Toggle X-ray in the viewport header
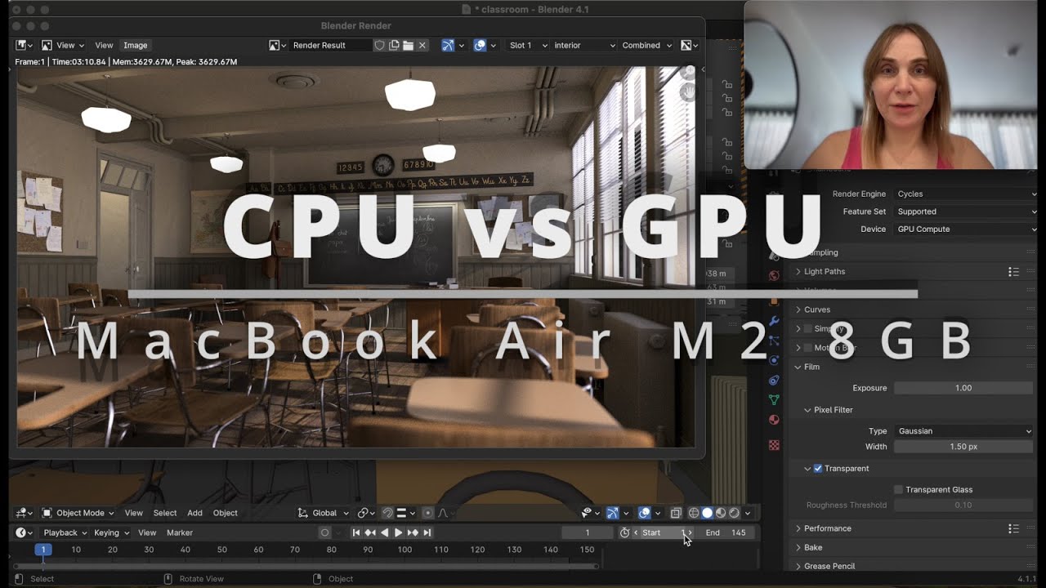Screen dimensions: 1046x588 click(x=676, y=513)
